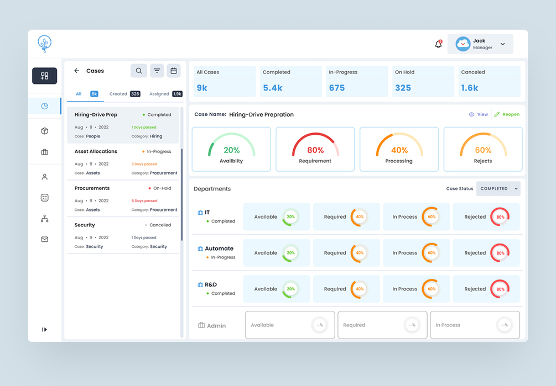Image resolution: width=556 pixels, height=386 pixels.
Task: Open the checklist sidebar icon
Action: 45,198
